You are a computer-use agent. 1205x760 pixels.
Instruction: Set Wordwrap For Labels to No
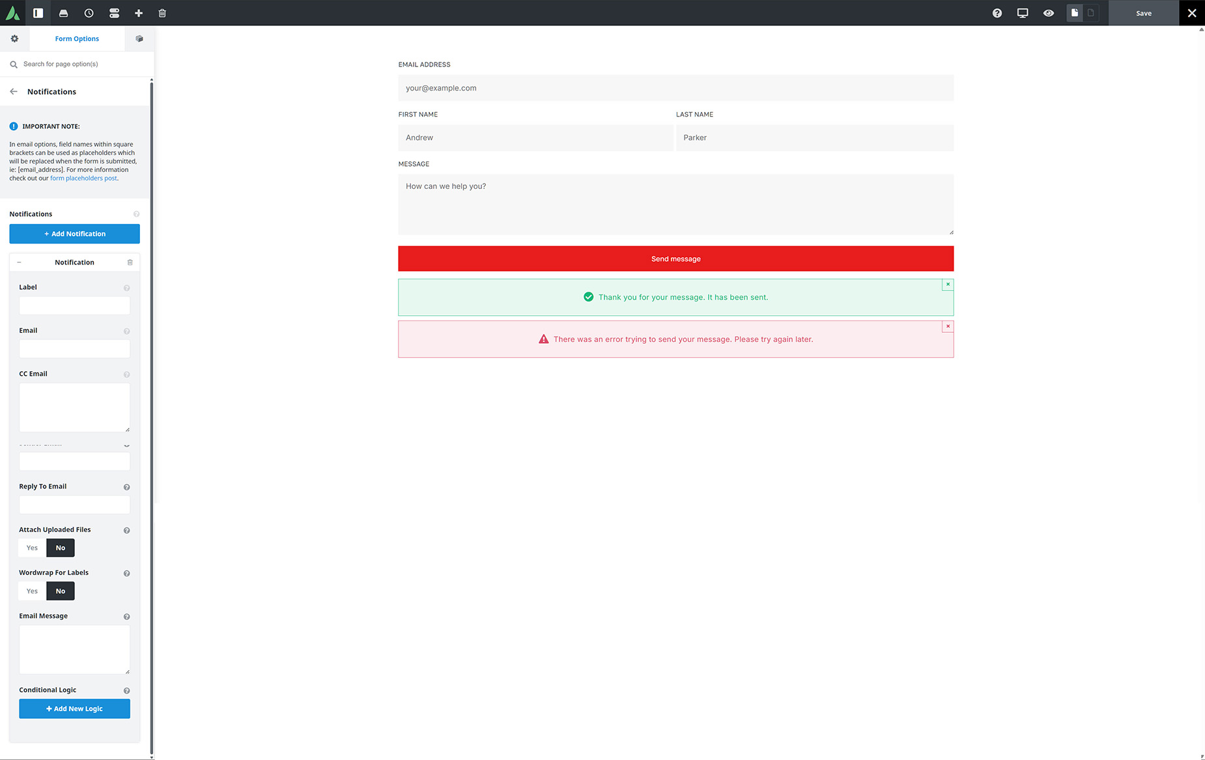[x=61, y=591]
